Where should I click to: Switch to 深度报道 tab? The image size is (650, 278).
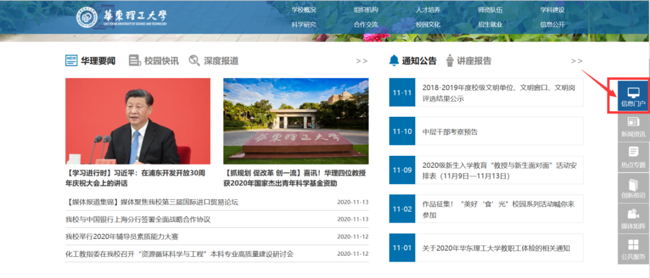tap(221, 61)
